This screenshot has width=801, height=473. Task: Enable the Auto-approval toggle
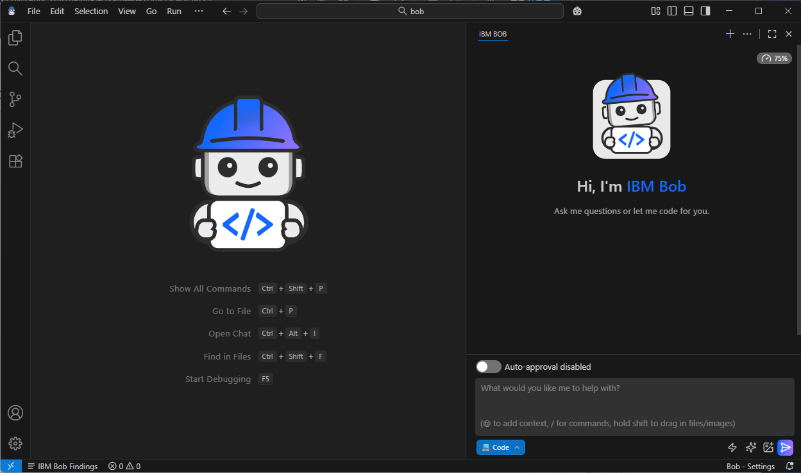point(488,367)
